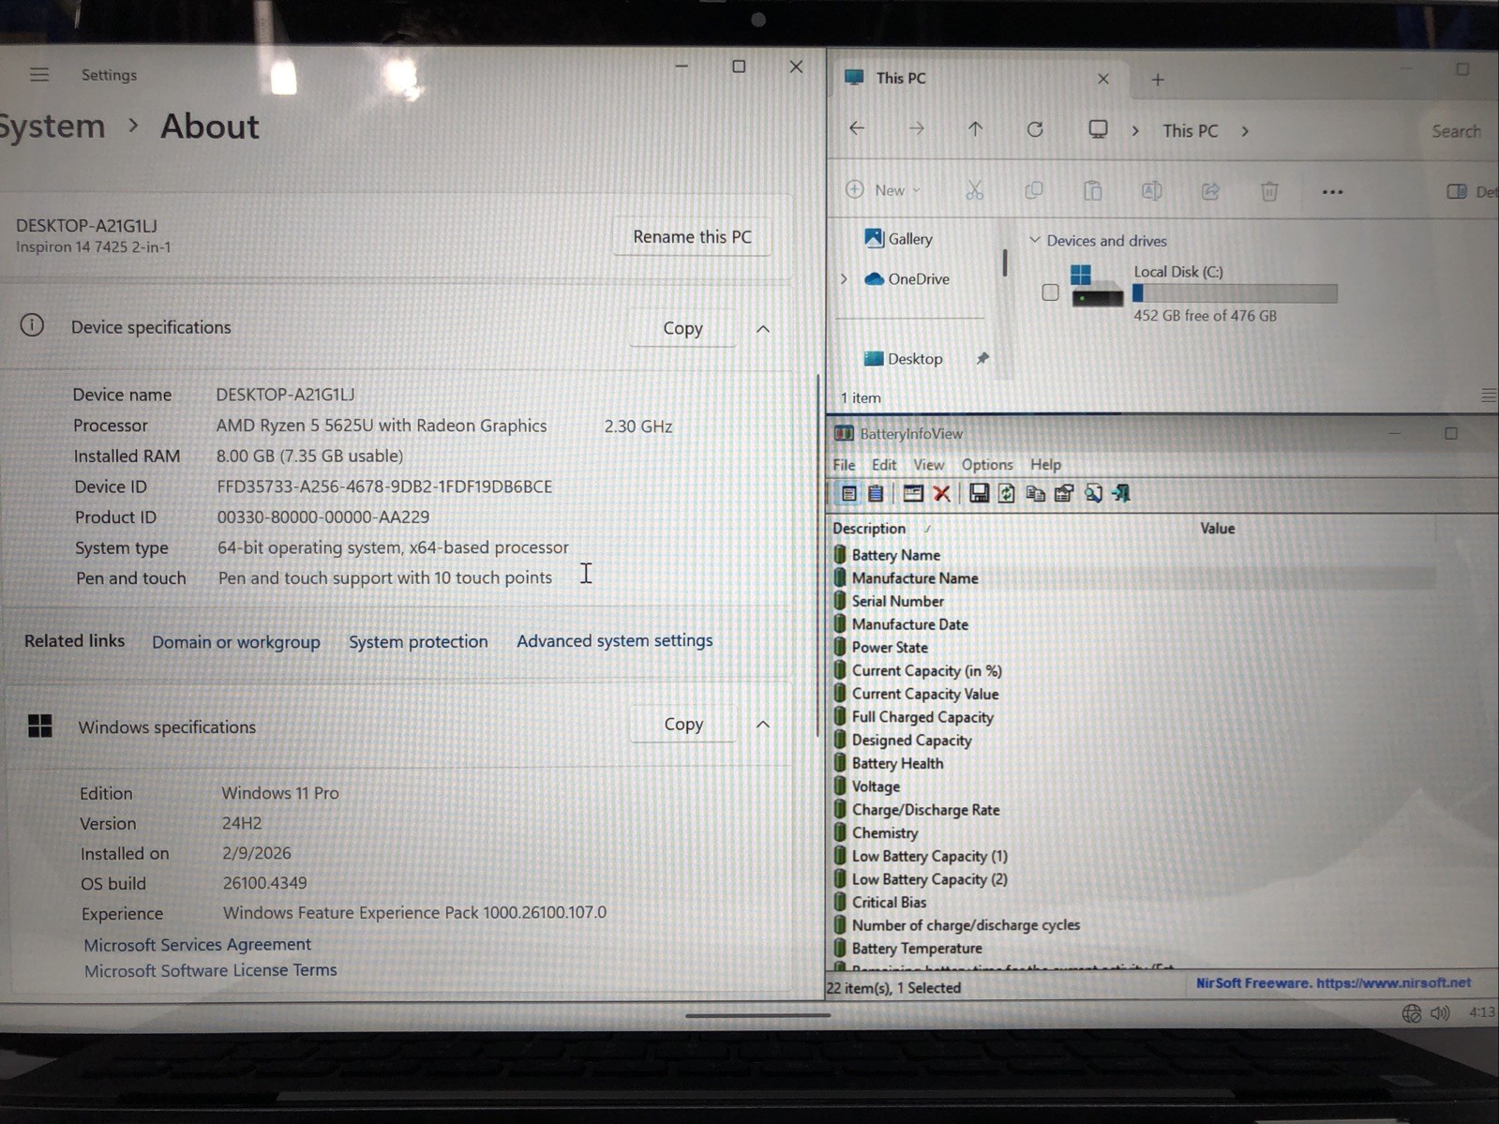The width and height of the screenshot is (1499, 1124).
Task: Click the chevron before This PC in address bar
Action: [1135, 131]
